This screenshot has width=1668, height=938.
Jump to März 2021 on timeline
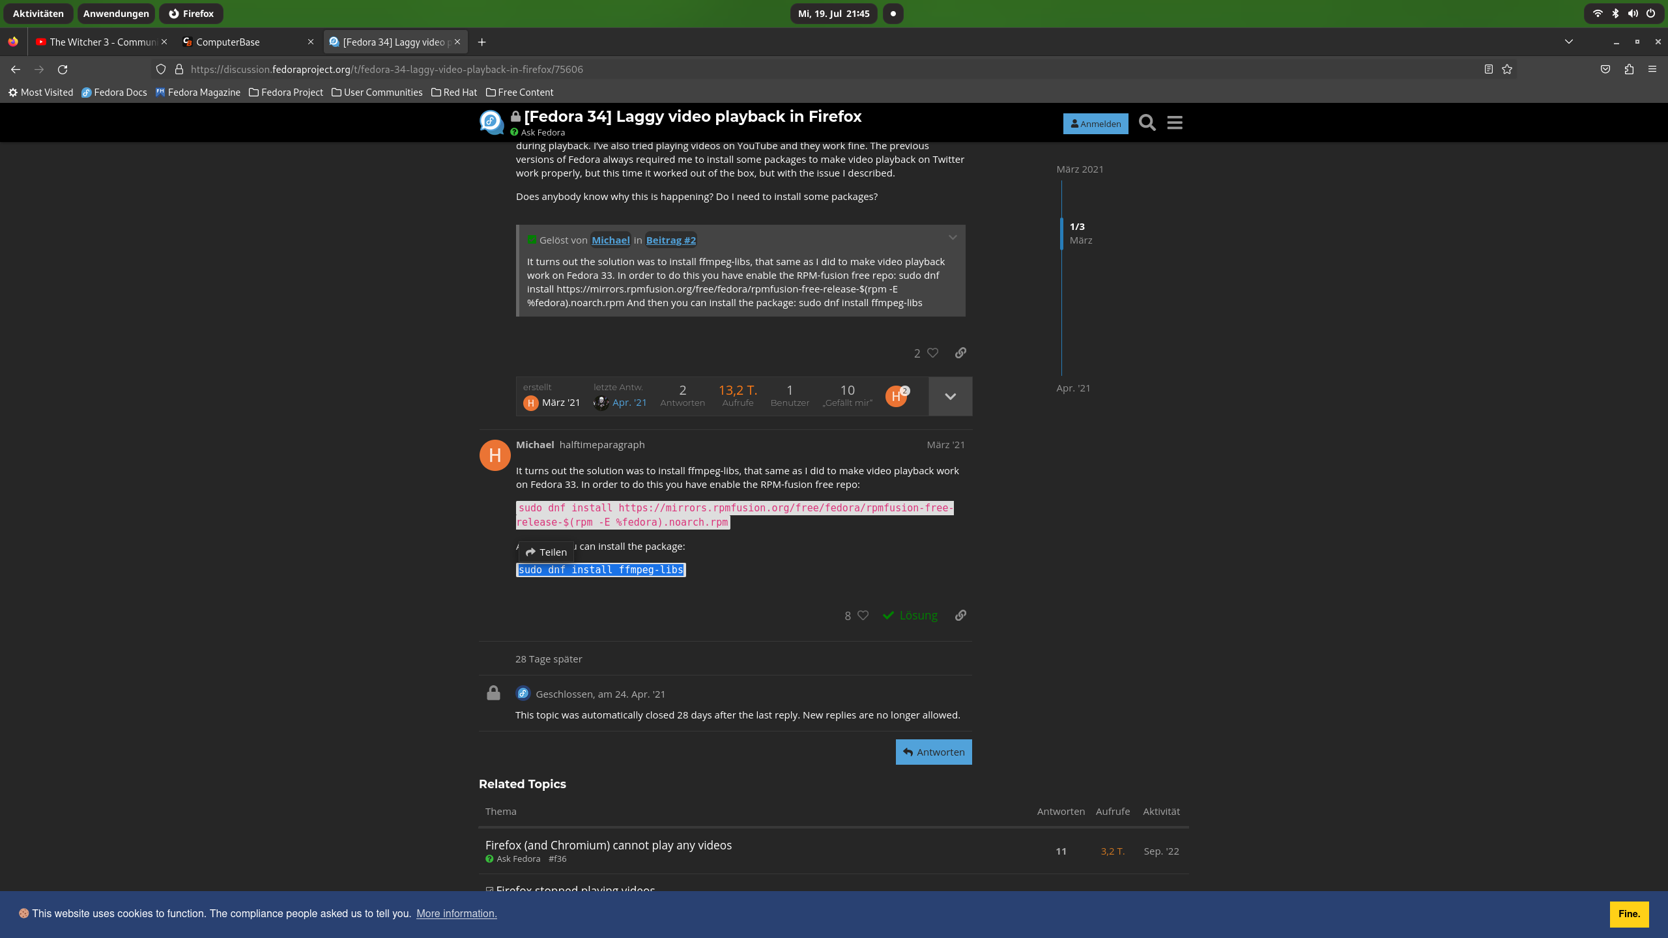tap(1080, 169)
